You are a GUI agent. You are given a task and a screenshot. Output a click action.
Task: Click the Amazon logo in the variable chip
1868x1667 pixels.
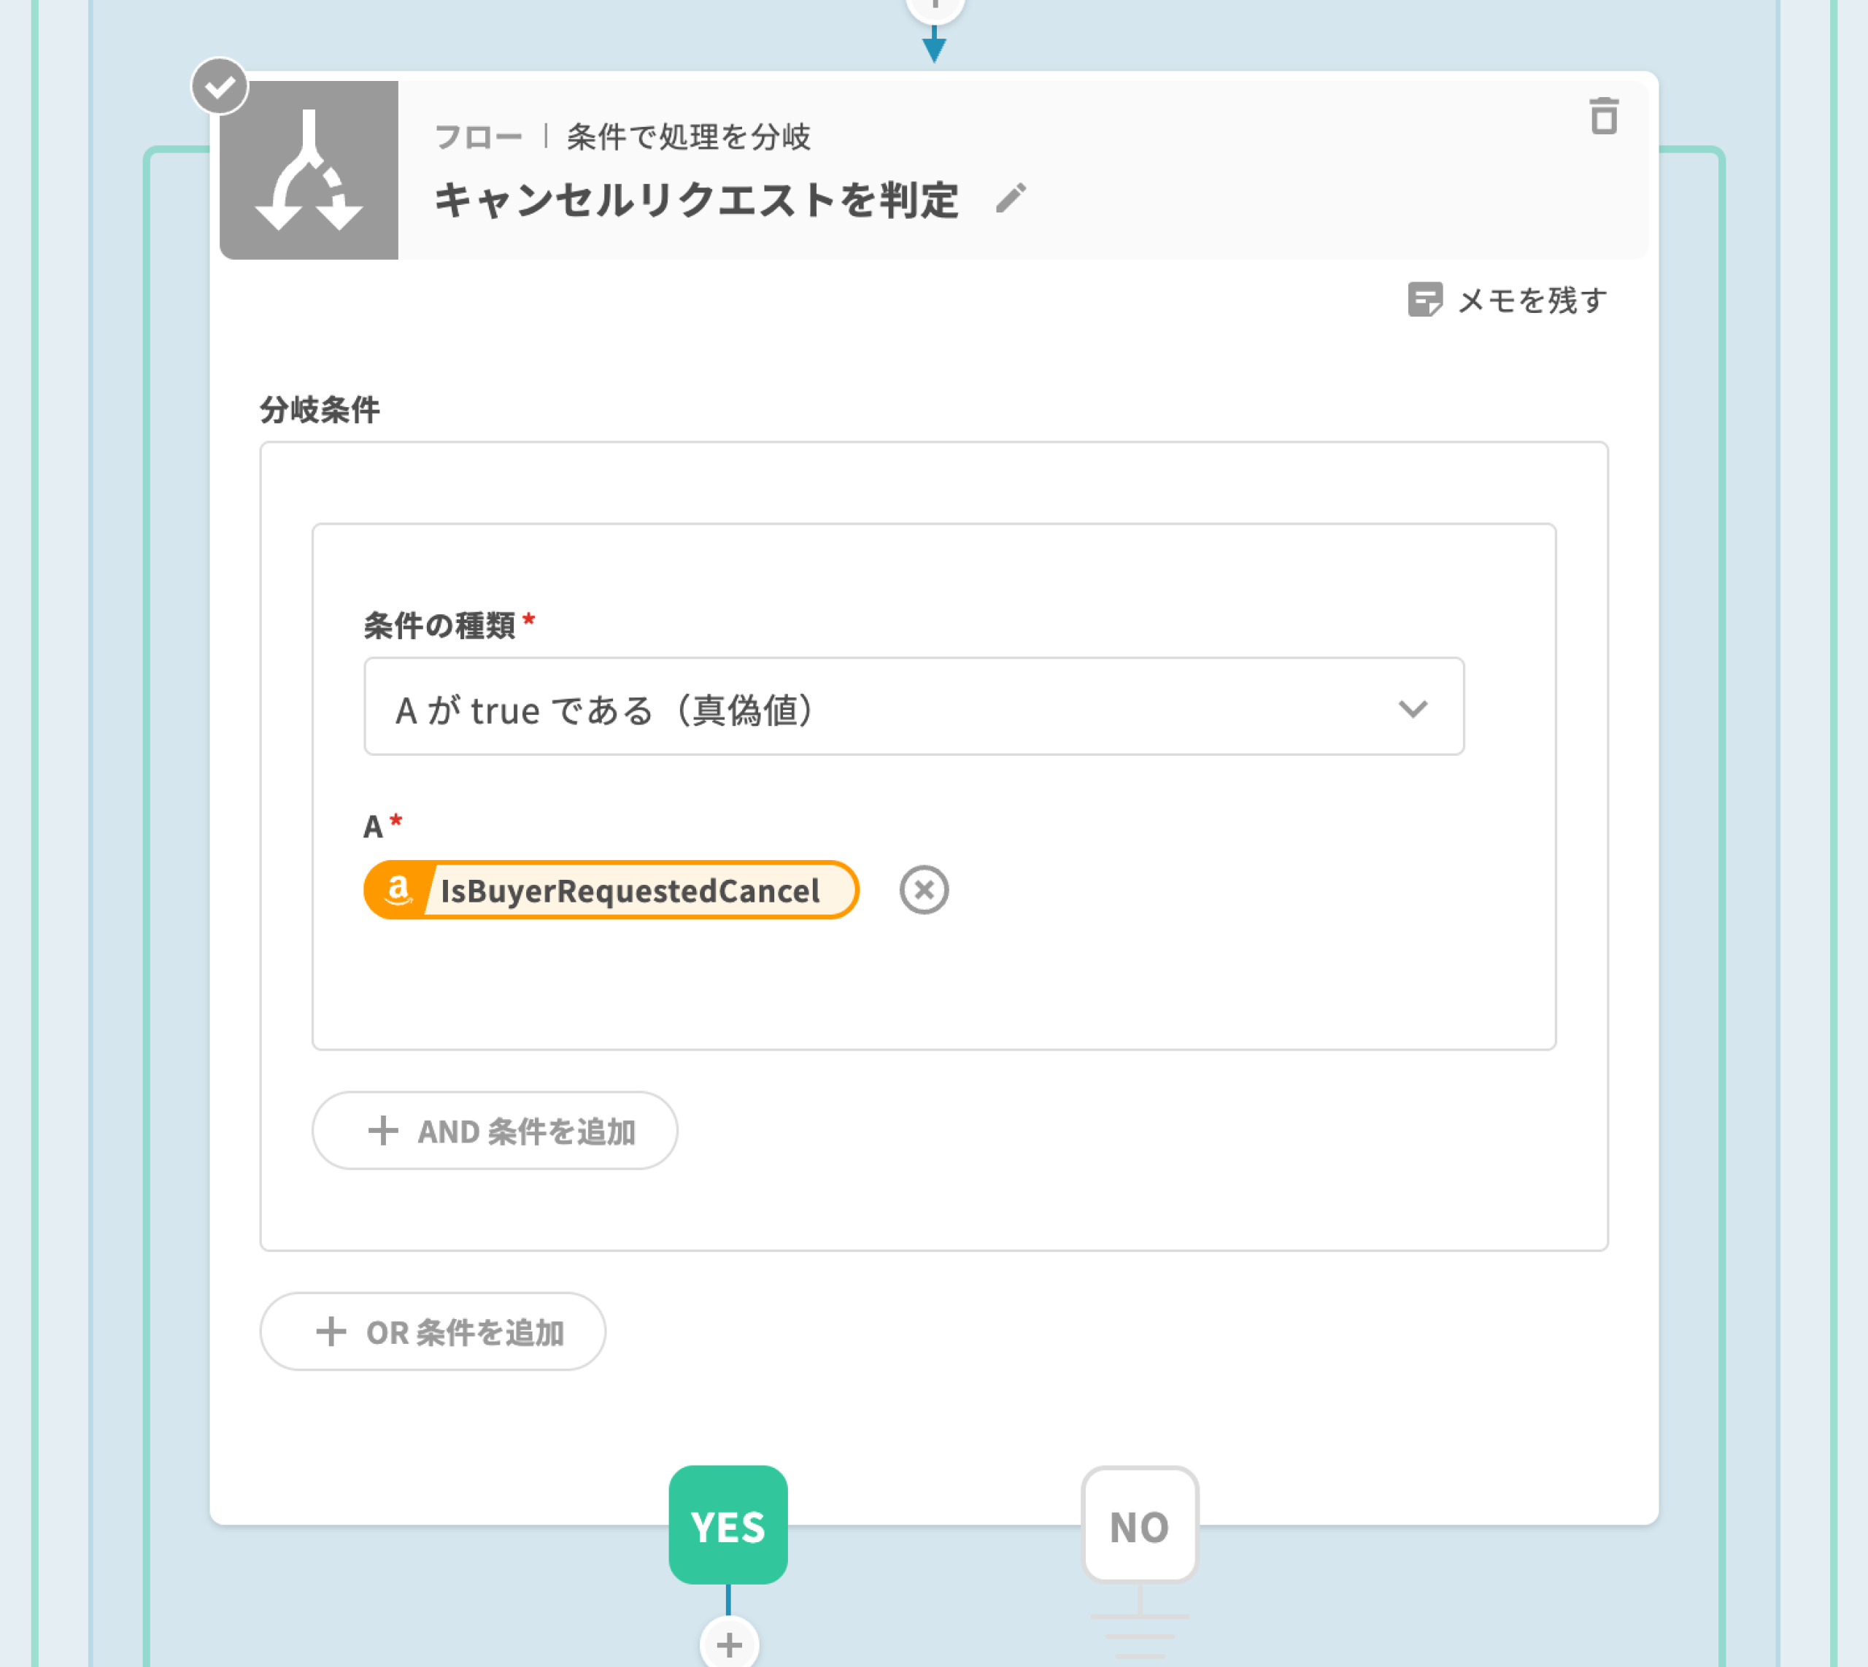point(398,889)
